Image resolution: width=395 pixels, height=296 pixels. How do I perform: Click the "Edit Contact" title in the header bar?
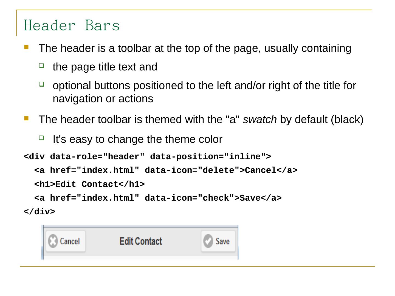(x=141, y=241)
